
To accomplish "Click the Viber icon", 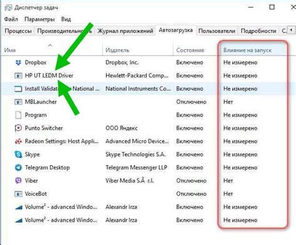I will pyautogui.click(x=18, y=181).
